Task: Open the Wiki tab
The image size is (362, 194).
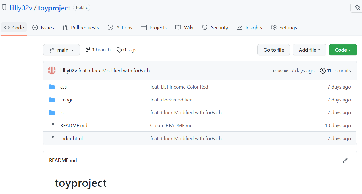Action: [184, 27]
